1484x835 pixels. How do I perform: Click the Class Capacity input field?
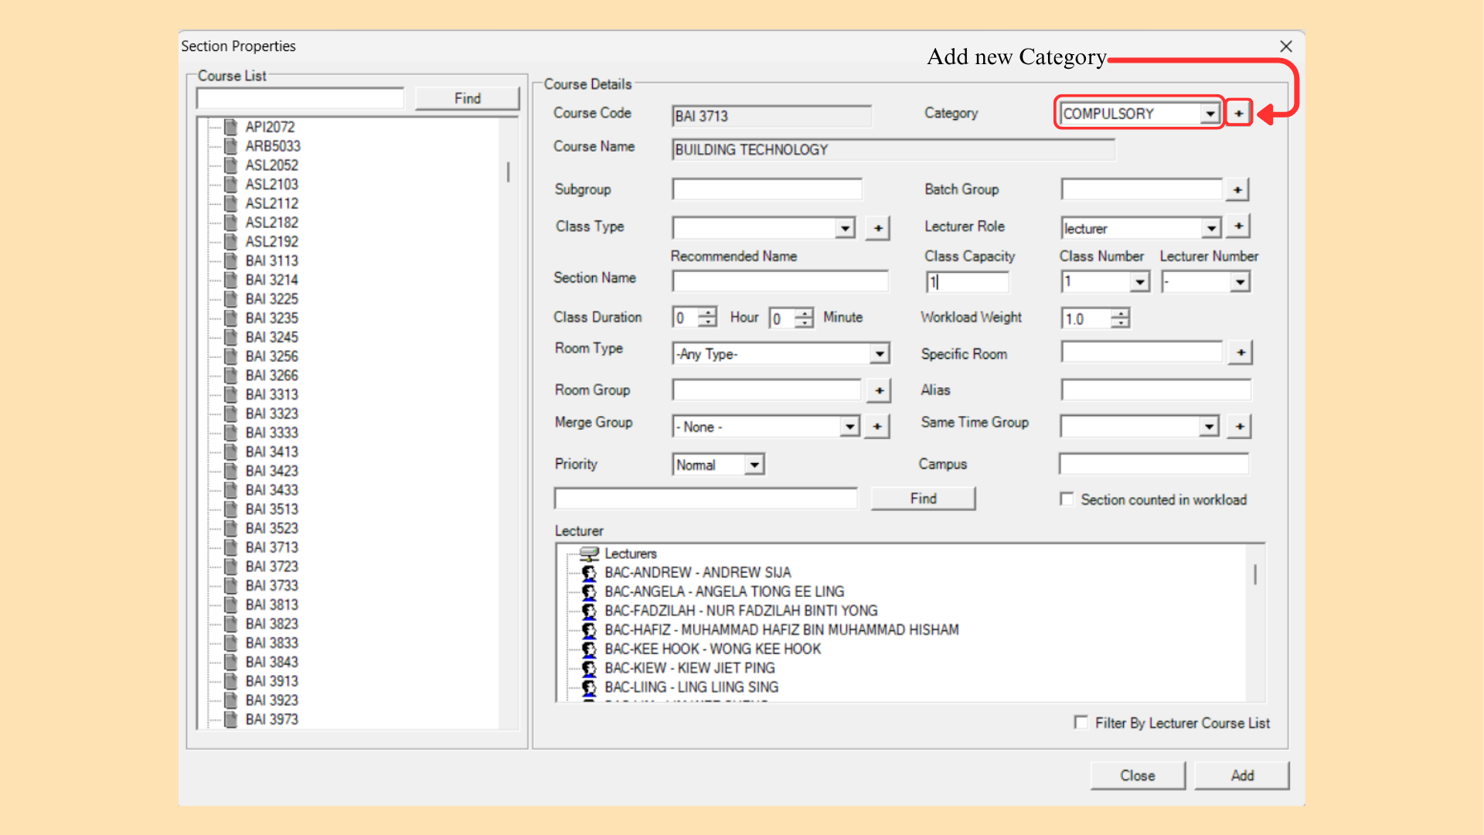click(x=968, y=282)
